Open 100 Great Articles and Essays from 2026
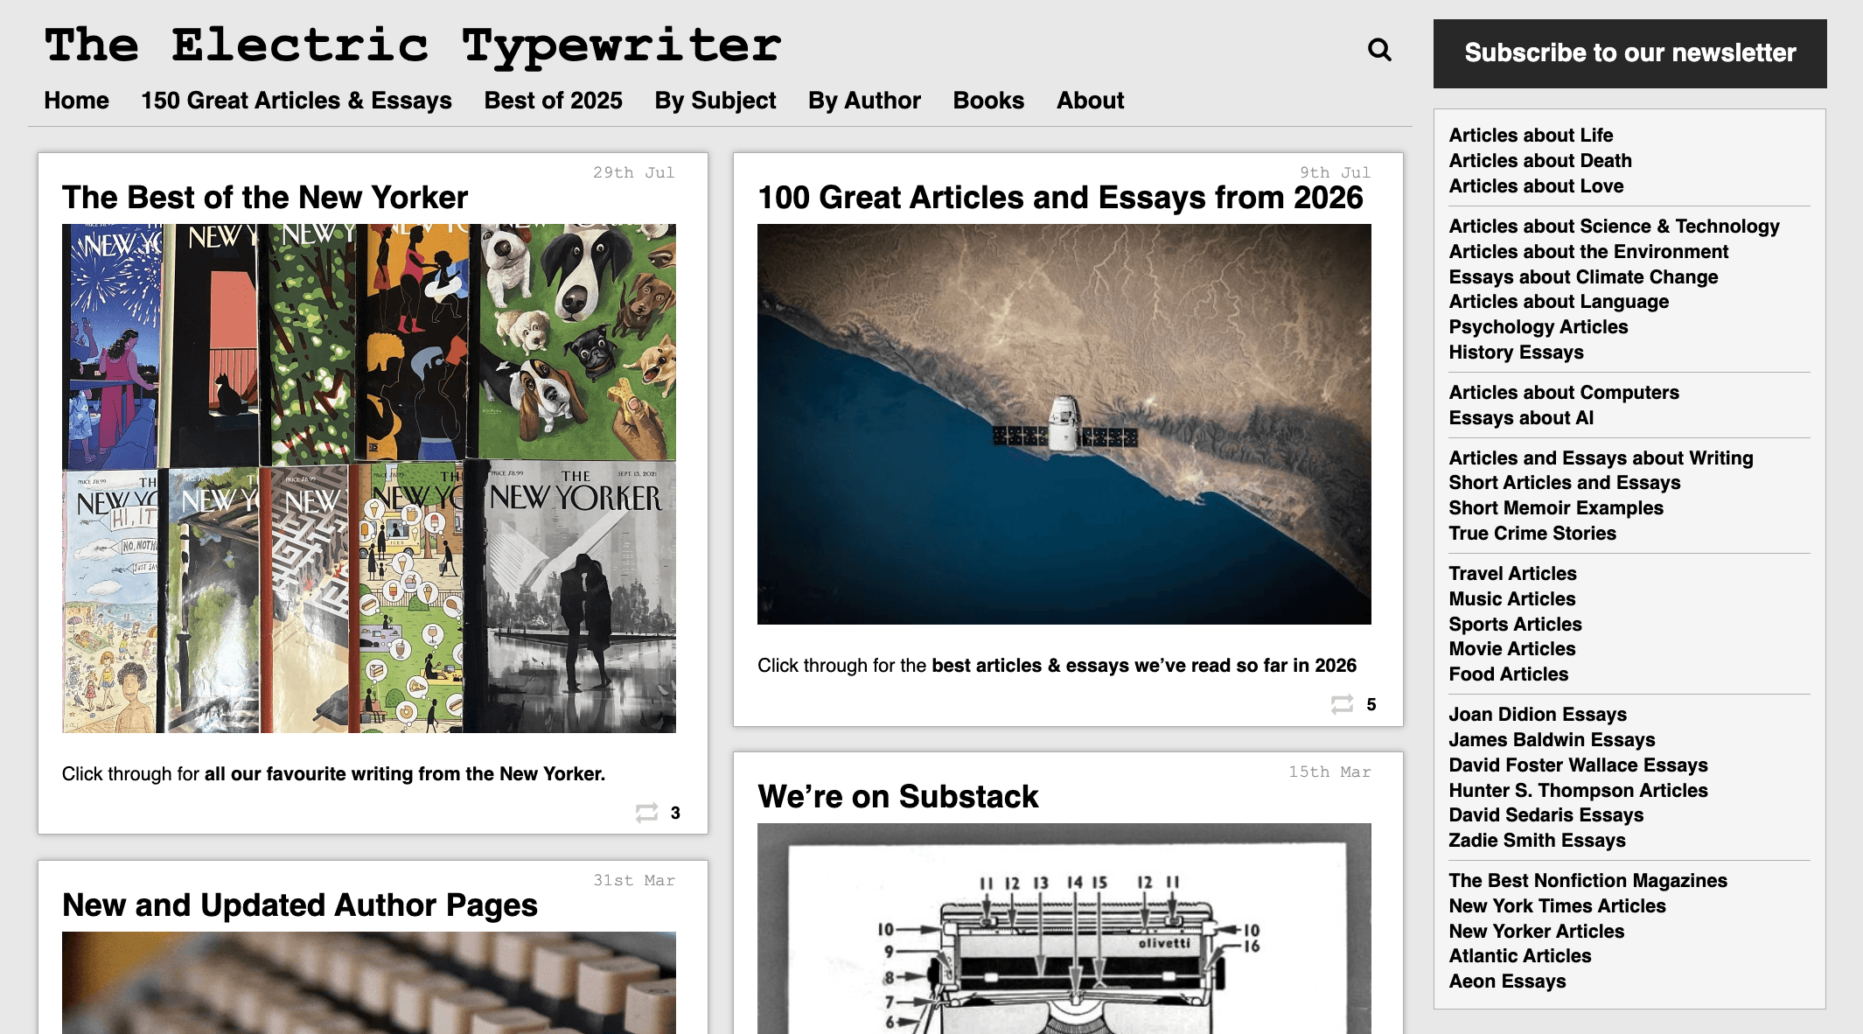Image resolution: width=1863 pixels, height=1034 pixels. [1060, 198]
